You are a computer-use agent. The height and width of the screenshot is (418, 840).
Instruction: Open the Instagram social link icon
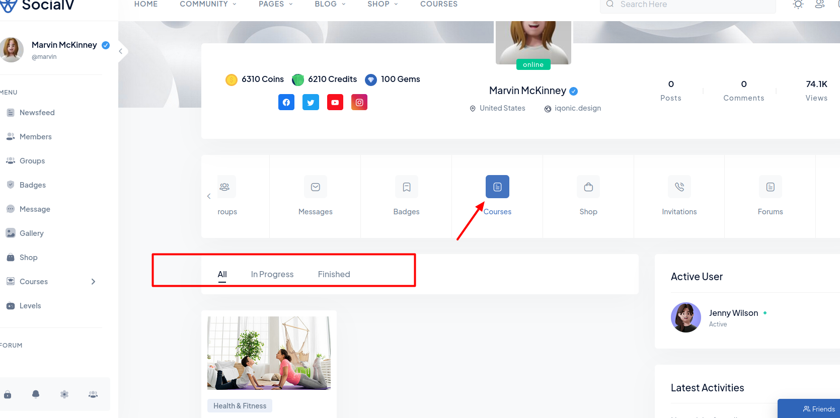(359, 102)
